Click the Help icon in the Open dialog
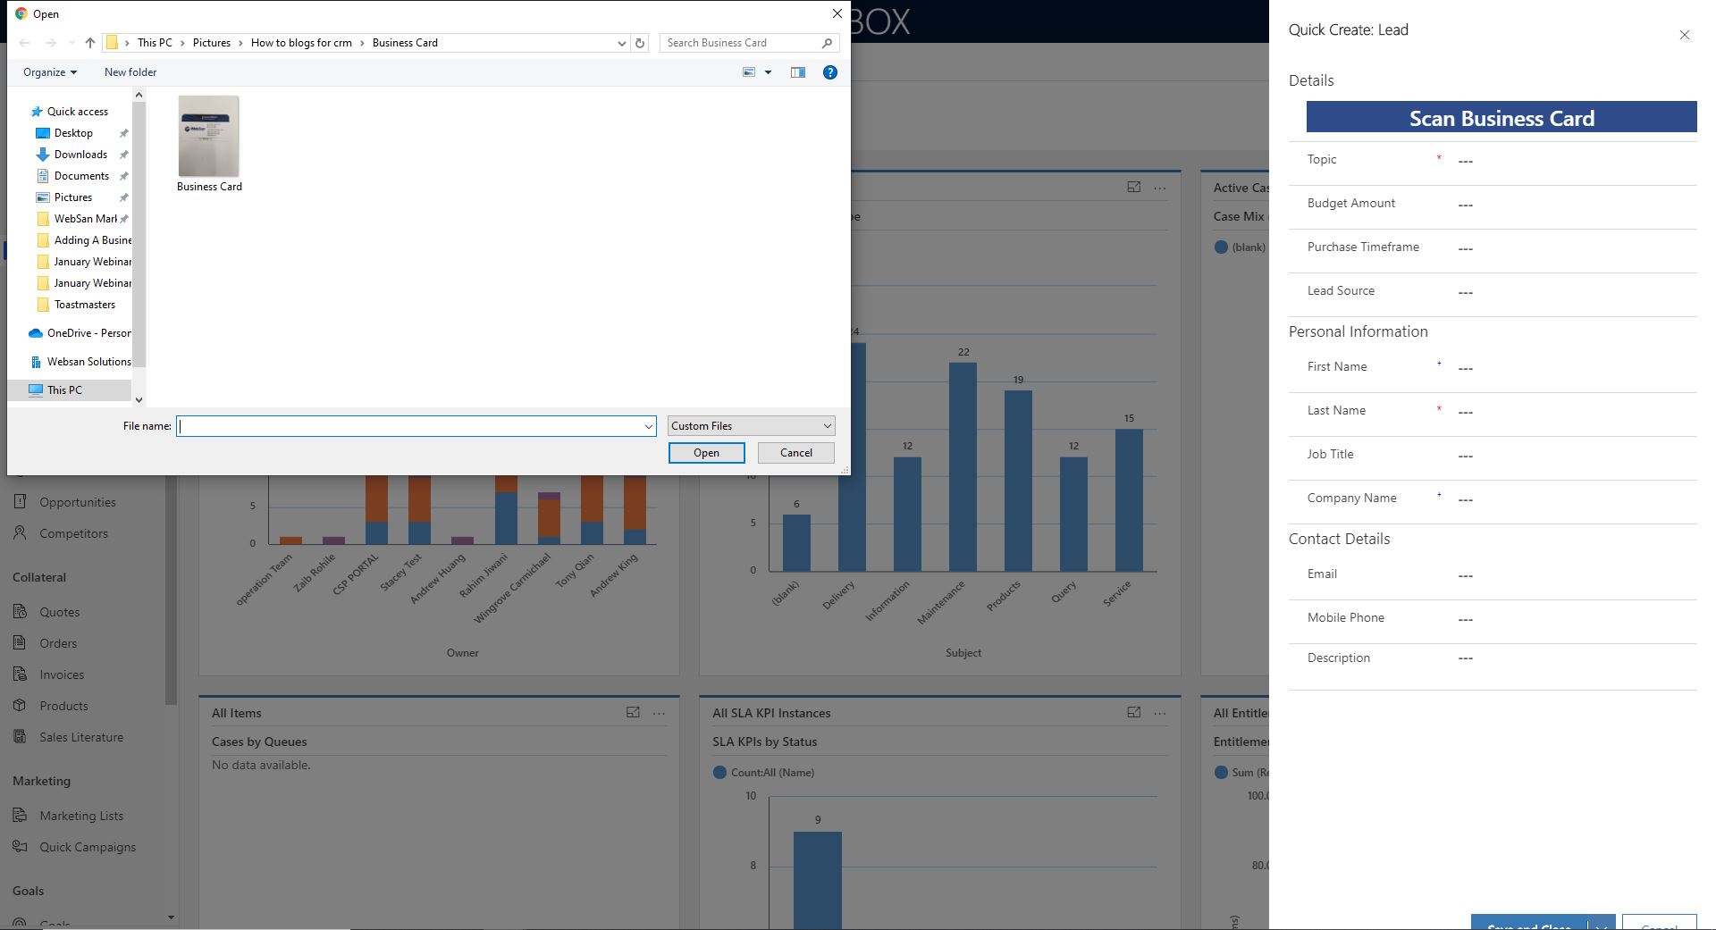This screenshot has height=930, width=1716. click(829, 72)
